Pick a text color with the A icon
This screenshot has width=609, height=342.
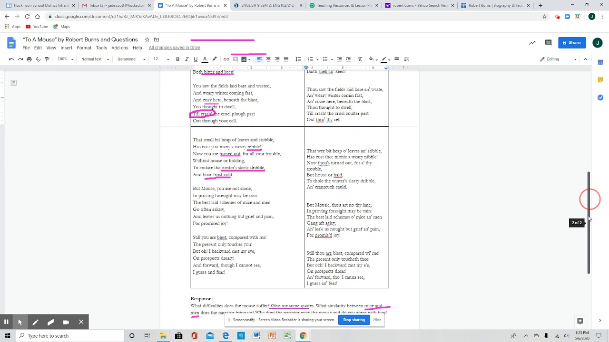point(205,59)
